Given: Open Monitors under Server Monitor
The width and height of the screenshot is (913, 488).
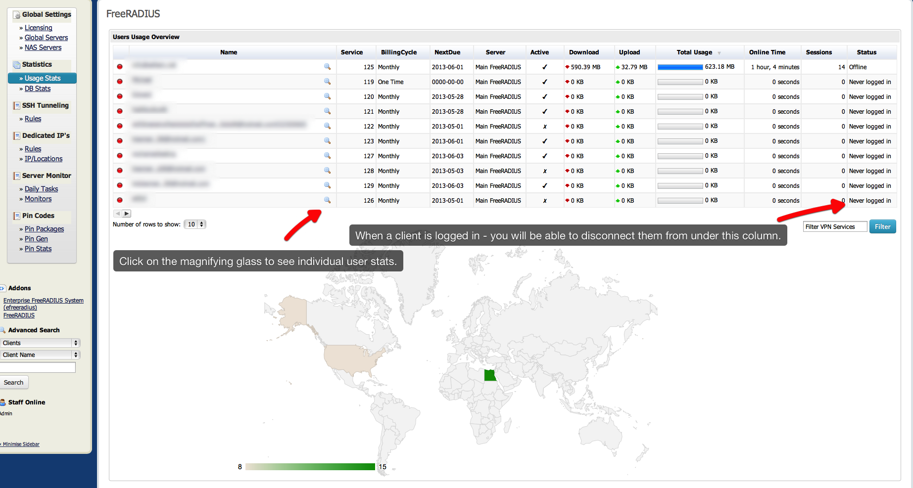Looking at the screenshot, I should click(38, 199).
